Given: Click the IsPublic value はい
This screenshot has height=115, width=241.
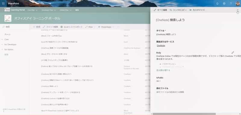Looking at the screenshot, I should point(158,81).
